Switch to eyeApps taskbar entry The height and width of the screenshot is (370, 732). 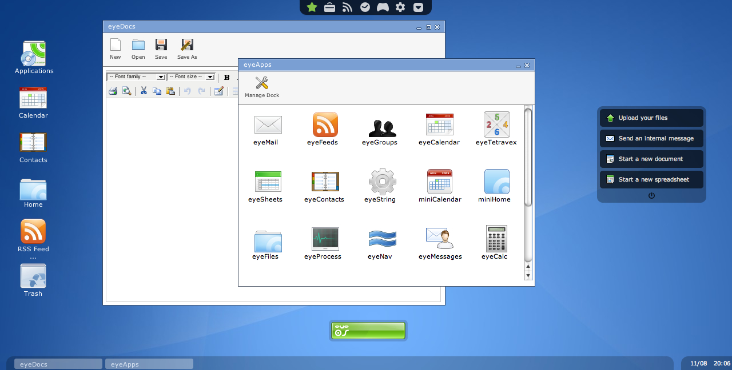[149, 364]
